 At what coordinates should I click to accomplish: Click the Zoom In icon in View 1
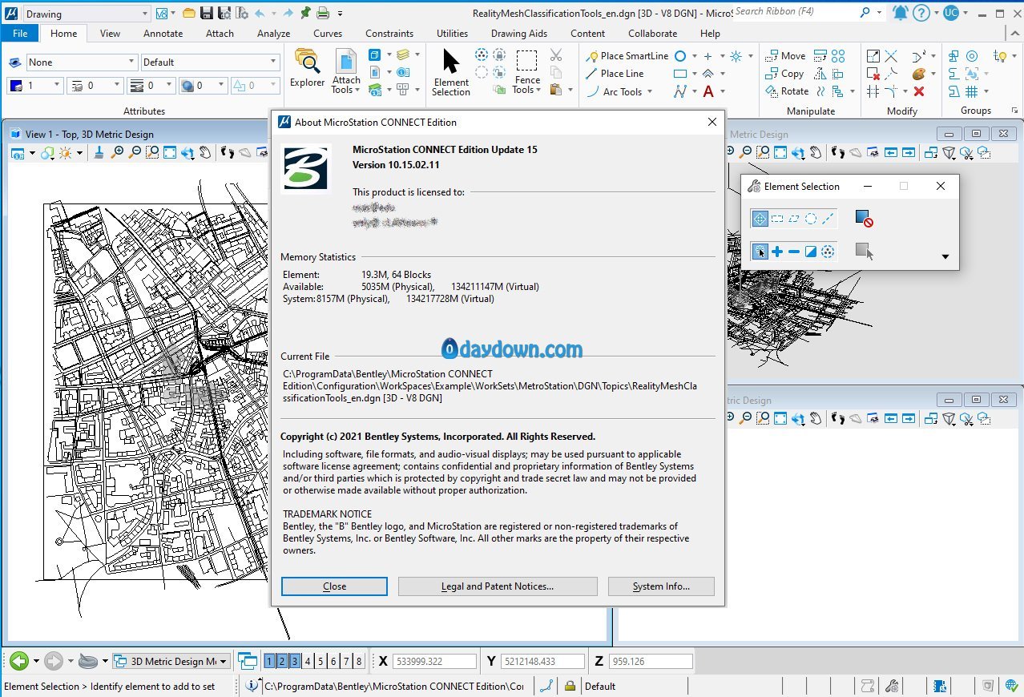point(118,152)
